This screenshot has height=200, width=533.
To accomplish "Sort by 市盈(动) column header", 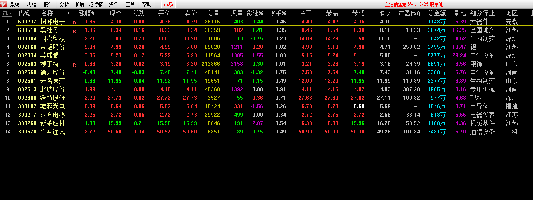I will 409,13.
